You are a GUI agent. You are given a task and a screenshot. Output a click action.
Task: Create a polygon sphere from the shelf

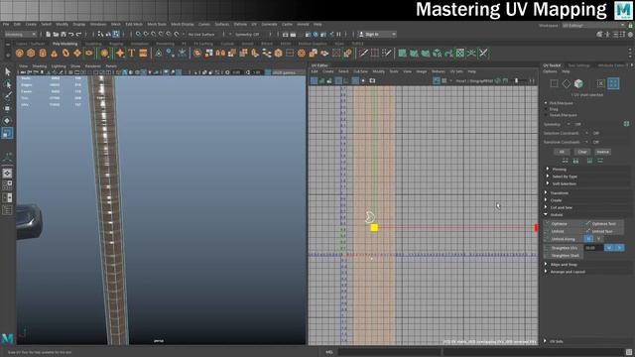tap(20, 53)
